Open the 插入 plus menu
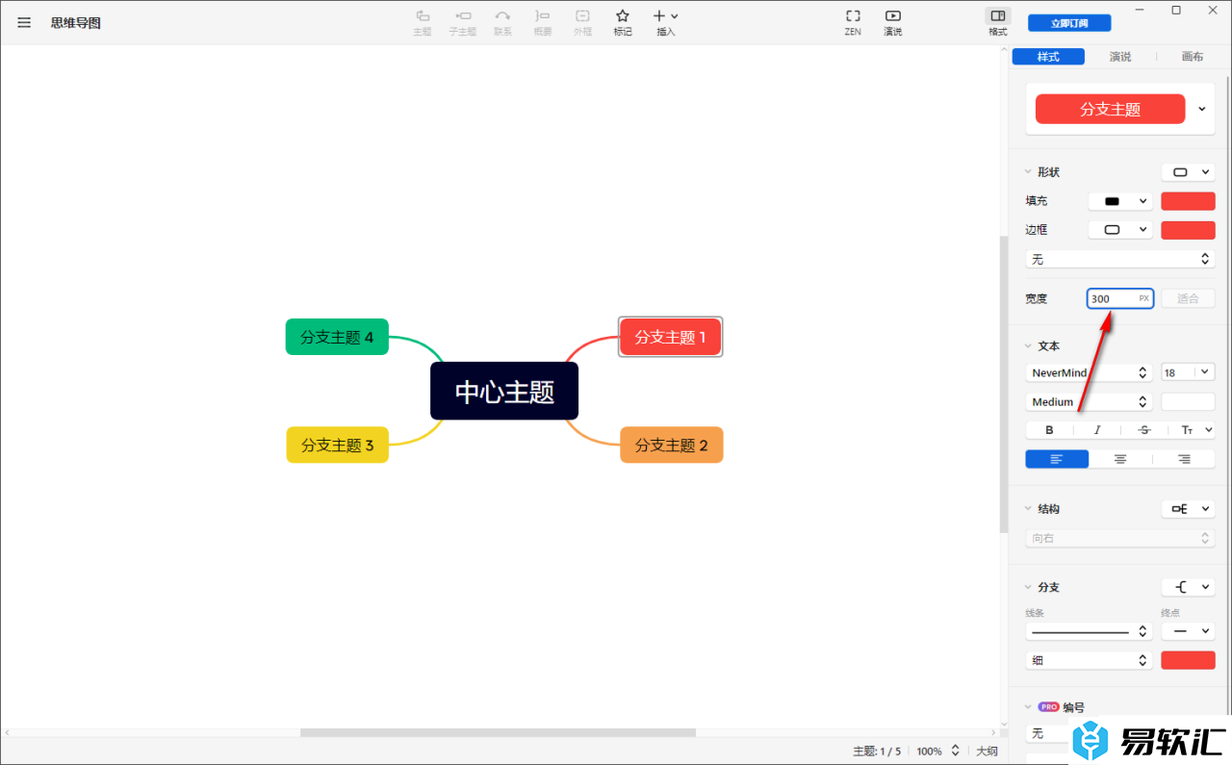Viewport: 1232px width, 765px height. (666, 22)
